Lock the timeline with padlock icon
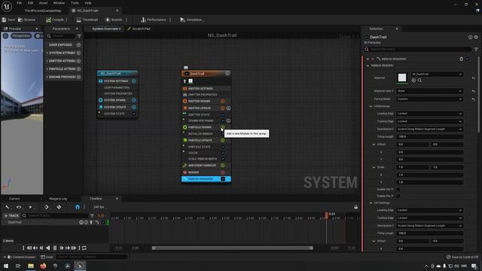 355,207
